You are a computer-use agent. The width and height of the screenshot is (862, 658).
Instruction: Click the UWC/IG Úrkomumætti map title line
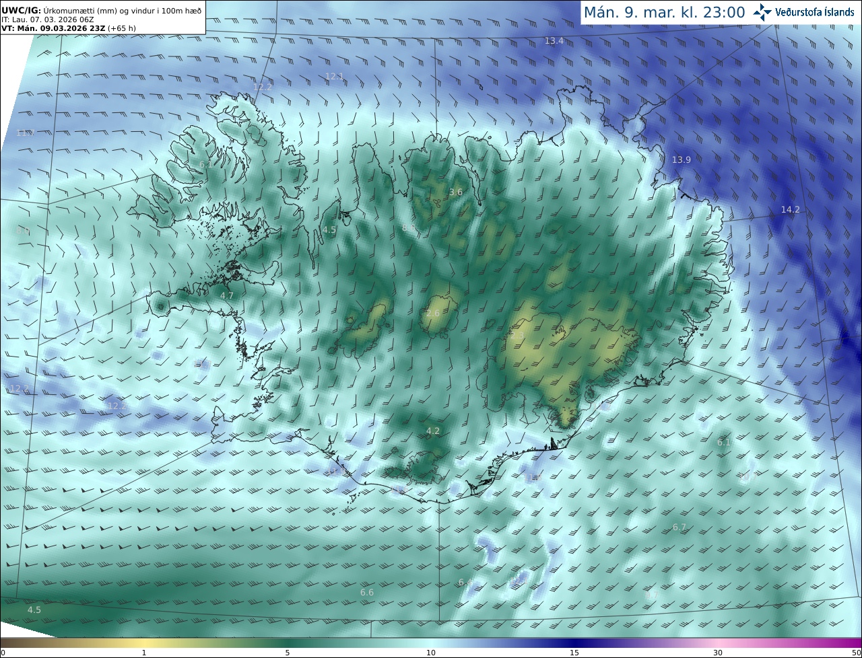click(102, 10)
